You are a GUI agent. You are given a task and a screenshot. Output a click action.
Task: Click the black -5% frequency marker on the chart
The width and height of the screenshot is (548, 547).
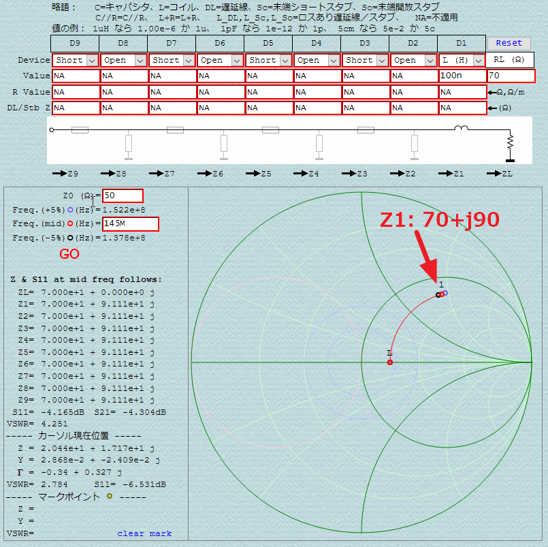tap(438, 295)
